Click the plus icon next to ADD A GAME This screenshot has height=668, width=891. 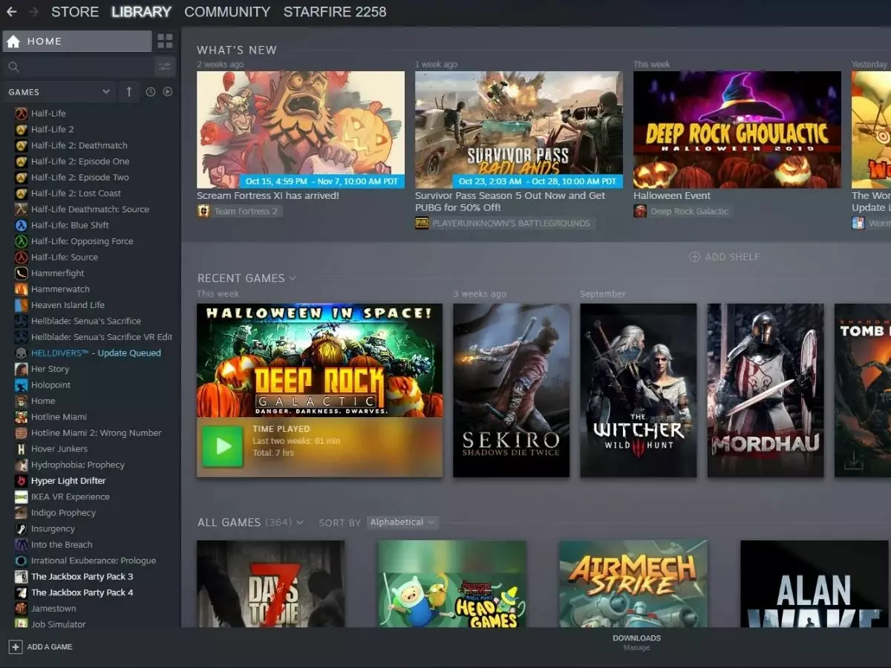(16, 646)
